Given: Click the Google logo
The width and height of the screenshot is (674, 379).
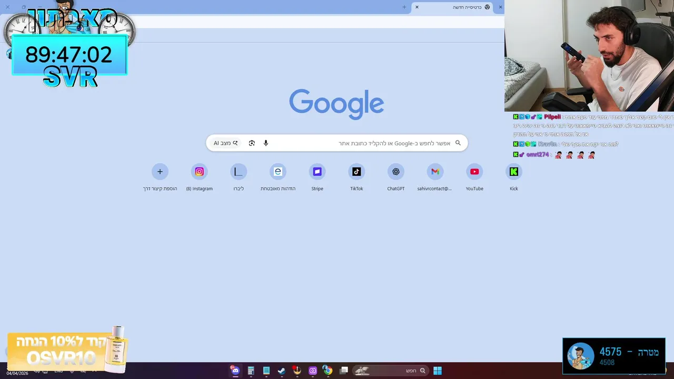Looking at the screenshot, I should pos(336,104).
